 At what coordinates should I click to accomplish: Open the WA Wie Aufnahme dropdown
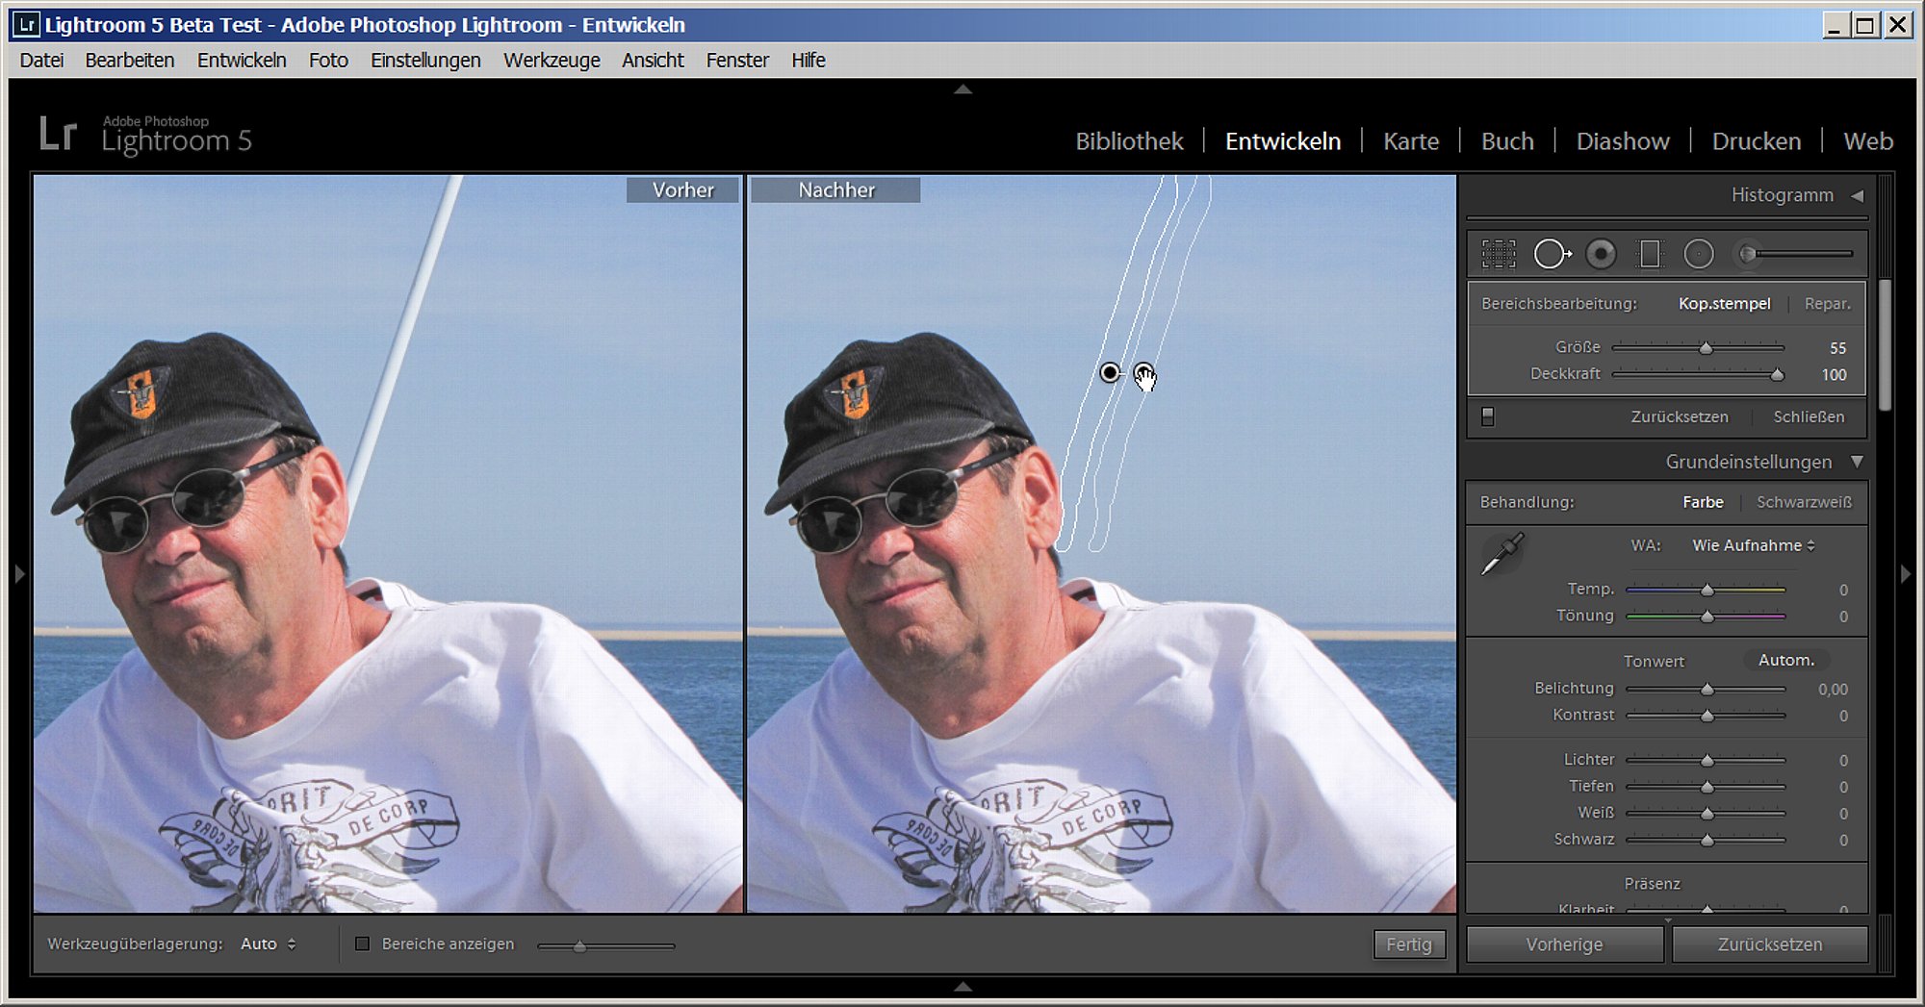point(1754,545)
